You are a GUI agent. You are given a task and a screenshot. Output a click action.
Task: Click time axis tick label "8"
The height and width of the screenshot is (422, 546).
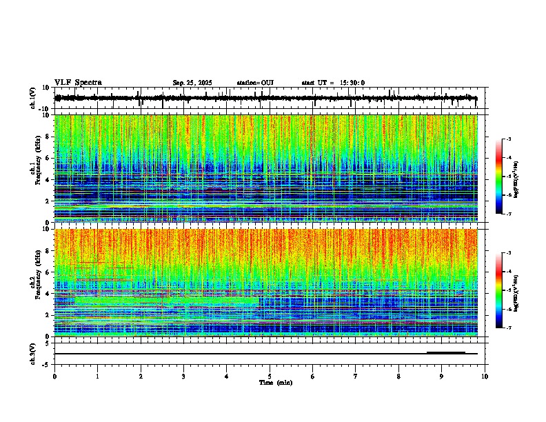tap(398, 376)
